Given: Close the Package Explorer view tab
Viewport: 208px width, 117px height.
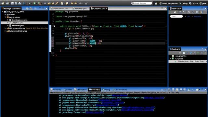Looking at the screenshot, I should pos(20,9).
